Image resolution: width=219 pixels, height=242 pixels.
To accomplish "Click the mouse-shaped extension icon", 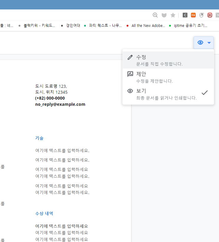I will tap(201, 15).
